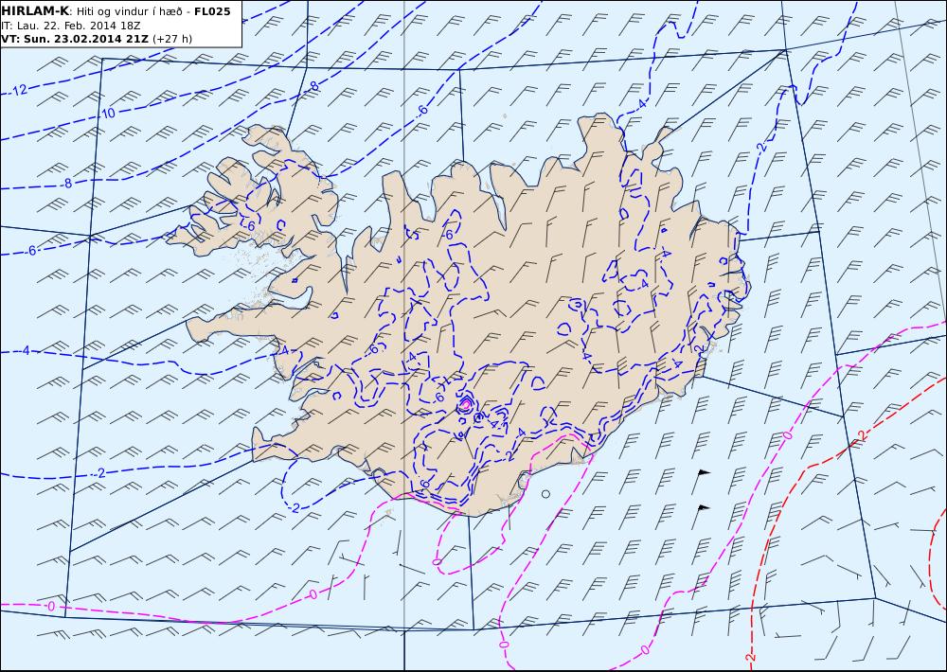Click the "10" blue isotherm contour label
Screen dimensions: 947x672
click(108, 113)
